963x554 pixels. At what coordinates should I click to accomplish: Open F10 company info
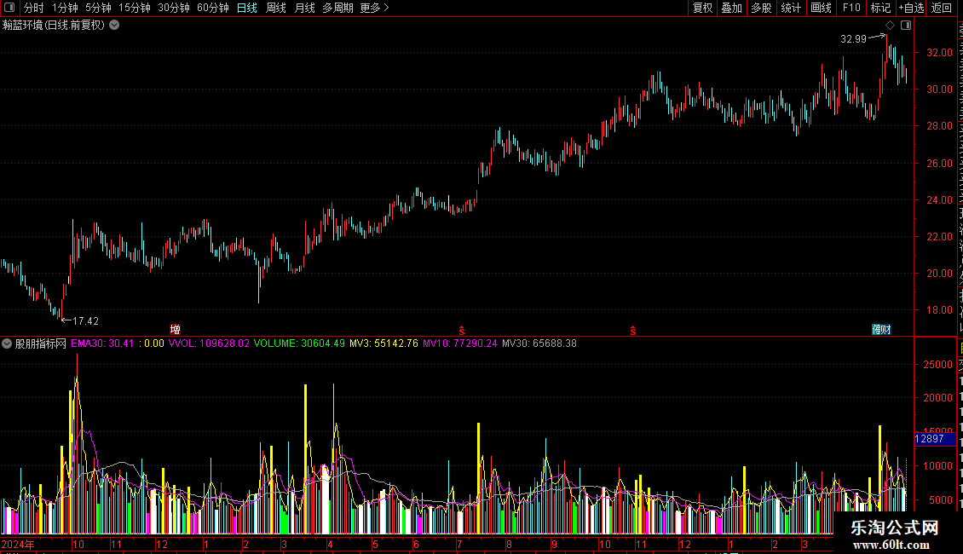click(x=851, y=8)
